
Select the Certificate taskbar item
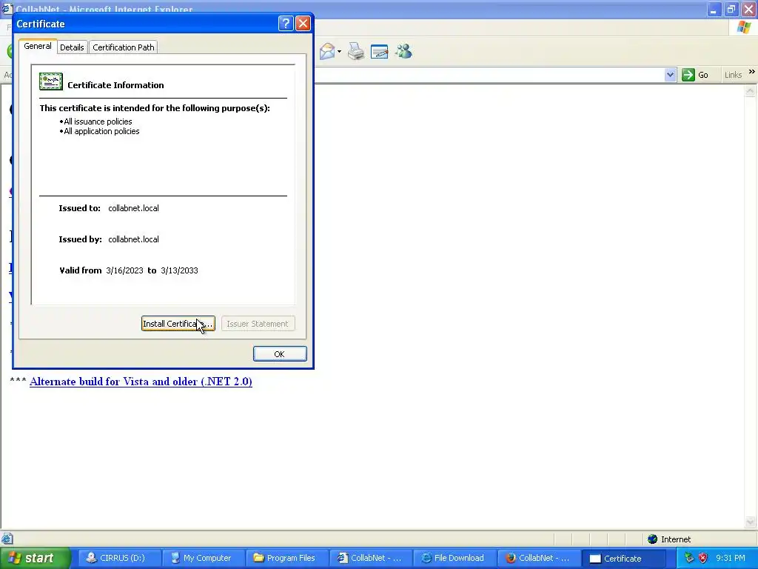pyautogui.click(x=622, y=559)
